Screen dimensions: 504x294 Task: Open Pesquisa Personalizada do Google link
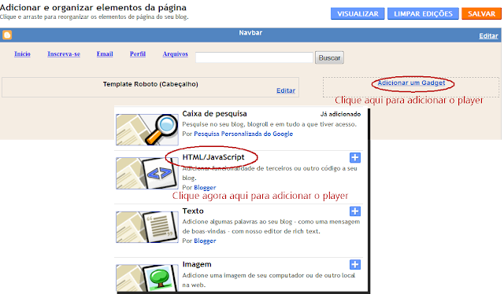(243, 134)
